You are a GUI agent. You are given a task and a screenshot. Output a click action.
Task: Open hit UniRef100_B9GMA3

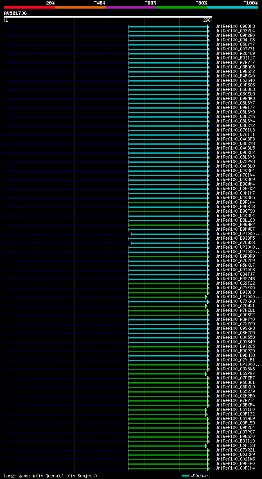click(x=235, y=99)
